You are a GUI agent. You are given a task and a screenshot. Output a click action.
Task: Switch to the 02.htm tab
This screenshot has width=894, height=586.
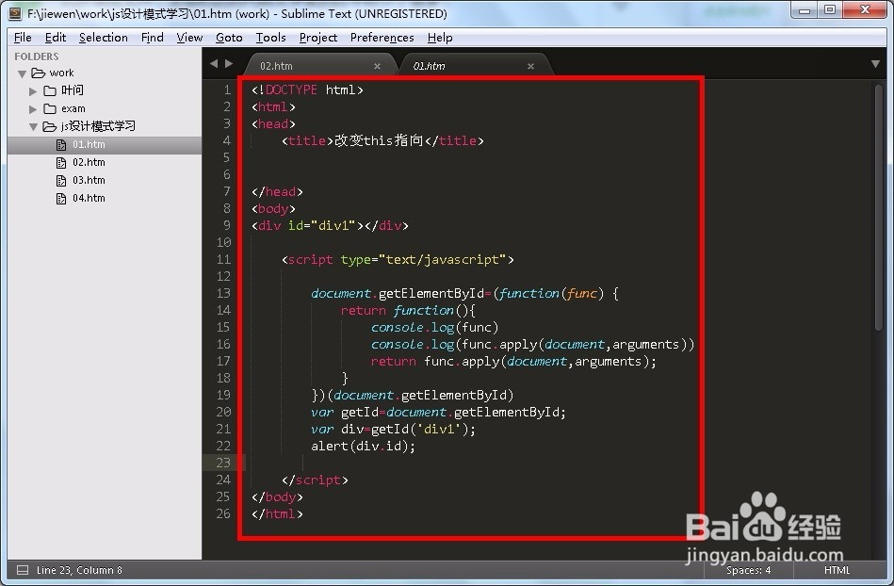coord(276,65)
